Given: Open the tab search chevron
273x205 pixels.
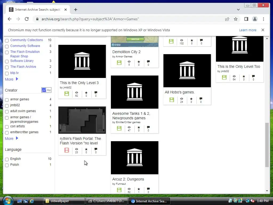Looking at the screenshot, I should [238, 10].
